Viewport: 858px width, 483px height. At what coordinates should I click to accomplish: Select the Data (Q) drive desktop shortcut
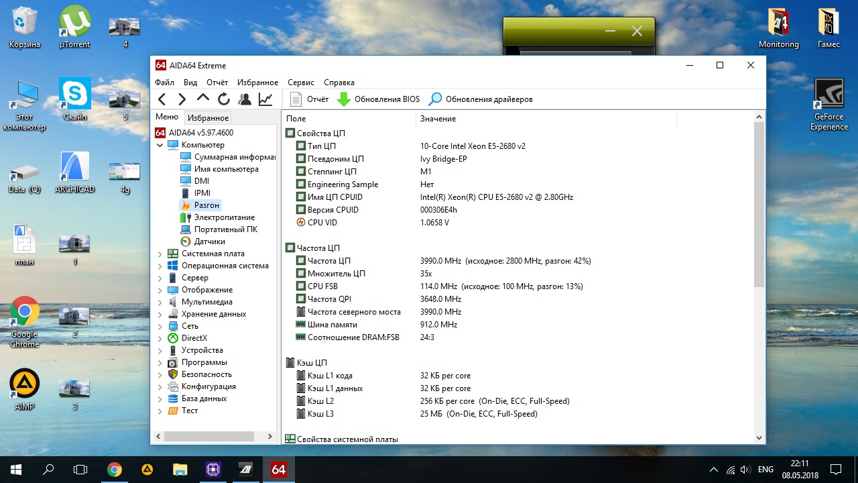coord(25,178)
